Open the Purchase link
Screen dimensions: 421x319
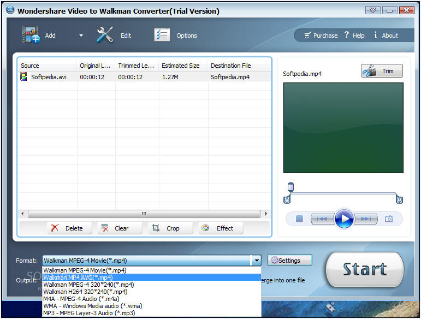coord(321,36)
